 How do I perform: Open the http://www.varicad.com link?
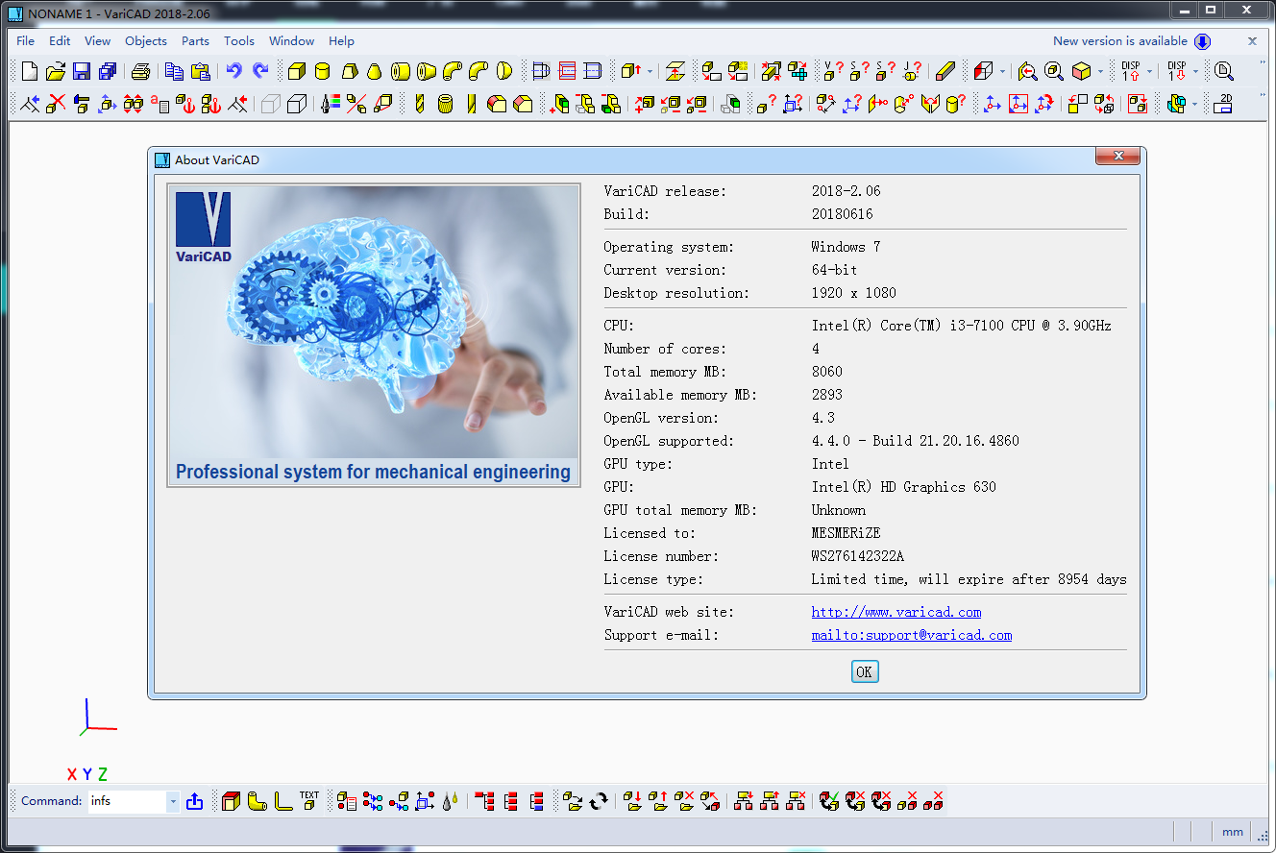pyautogui.click(x=896, y=612)
